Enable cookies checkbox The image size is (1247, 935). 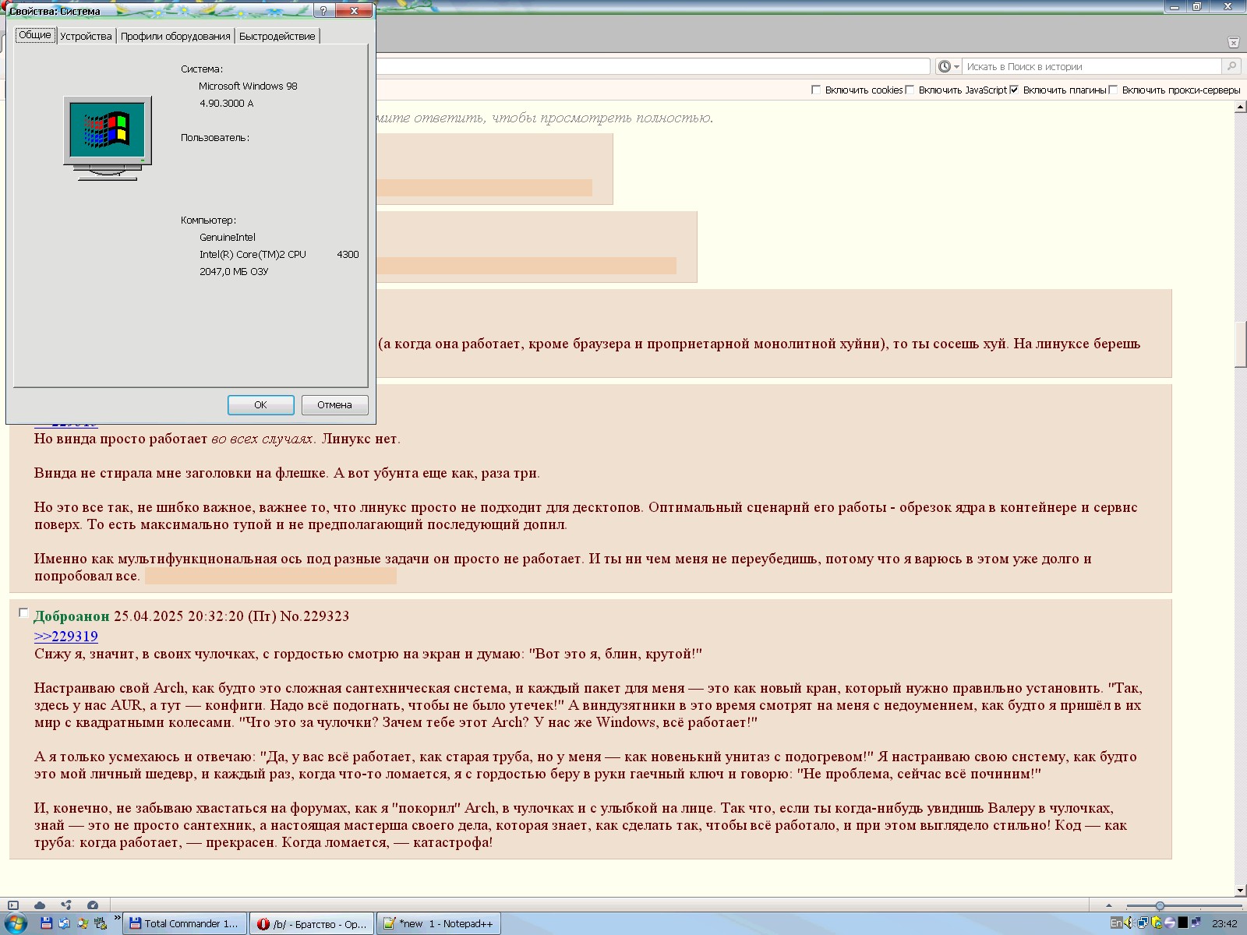(x=816, y=90)
